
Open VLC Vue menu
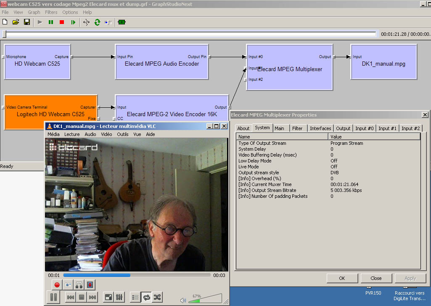click(x=137, y=134)
